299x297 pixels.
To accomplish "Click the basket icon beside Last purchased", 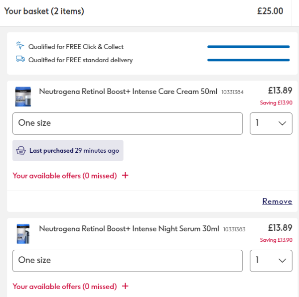I will pos(21,150).
